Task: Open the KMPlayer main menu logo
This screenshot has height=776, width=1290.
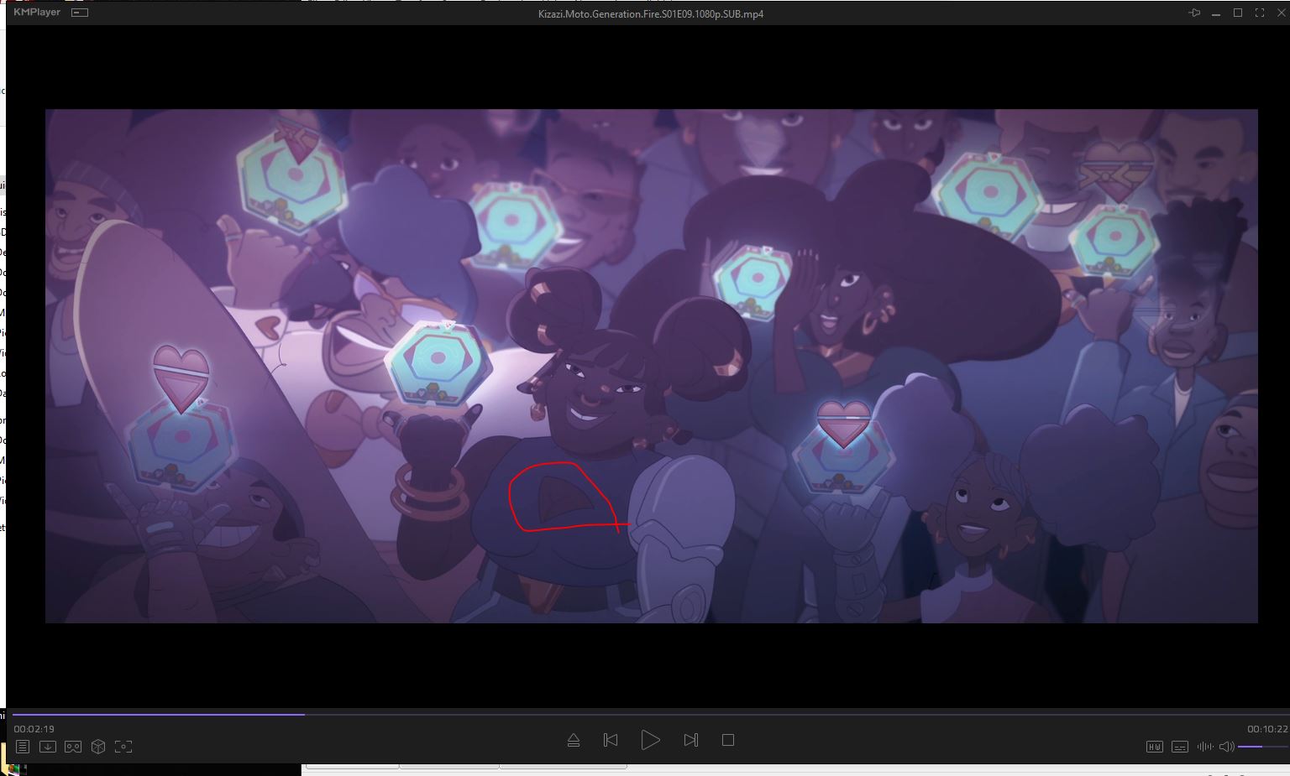Action: [38, 13]
